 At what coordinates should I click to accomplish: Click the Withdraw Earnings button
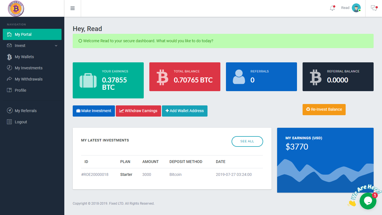(x=138, y=111)
